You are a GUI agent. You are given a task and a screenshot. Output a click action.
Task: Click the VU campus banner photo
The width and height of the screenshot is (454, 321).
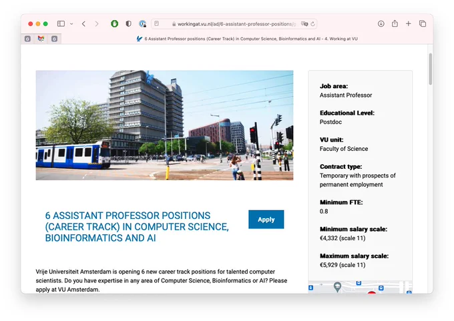[x=164, y=125]
